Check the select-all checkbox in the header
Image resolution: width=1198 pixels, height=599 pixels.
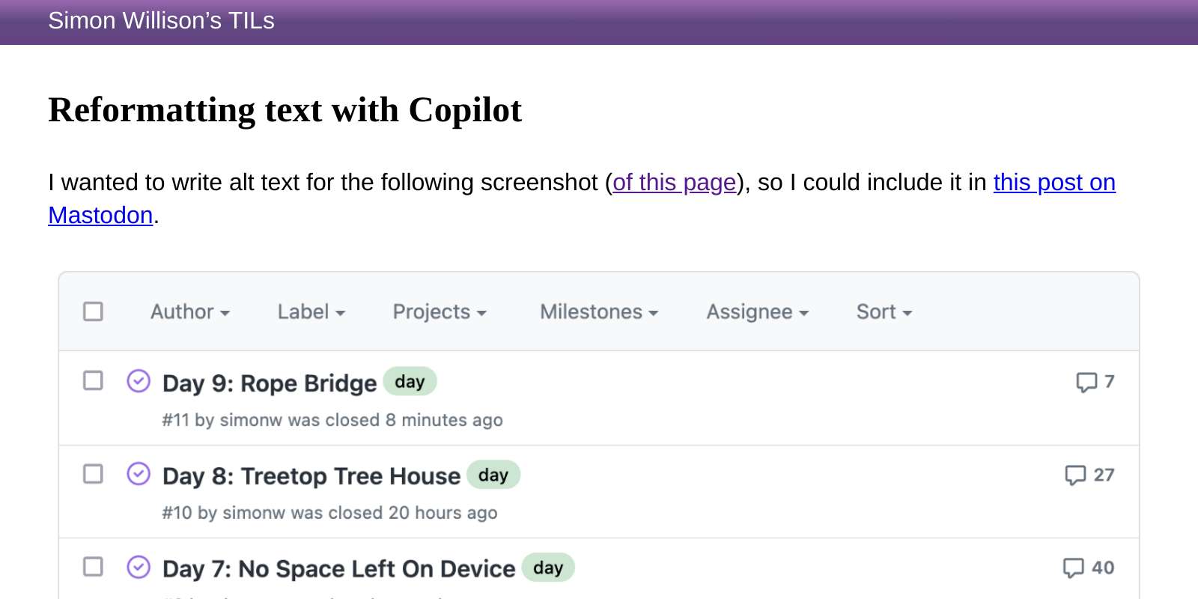pyautogui.click(x=93, y=311)
